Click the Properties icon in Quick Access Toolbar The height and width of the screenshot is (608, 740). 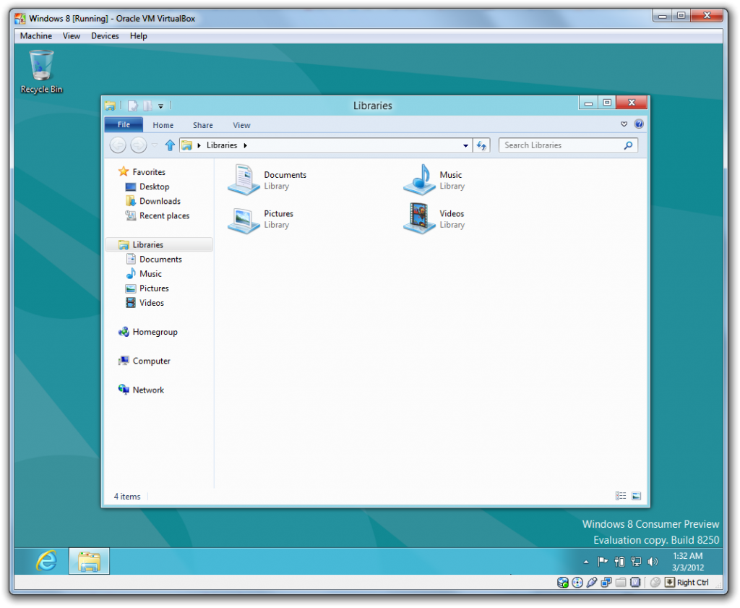tap(133, 106)
